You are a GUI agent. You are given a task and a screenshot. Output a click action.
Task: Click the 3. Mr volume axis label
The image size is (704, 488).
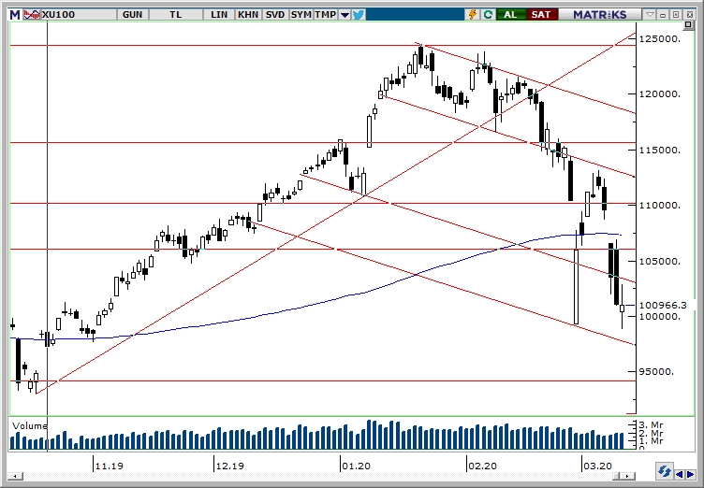tap(652, 424)
